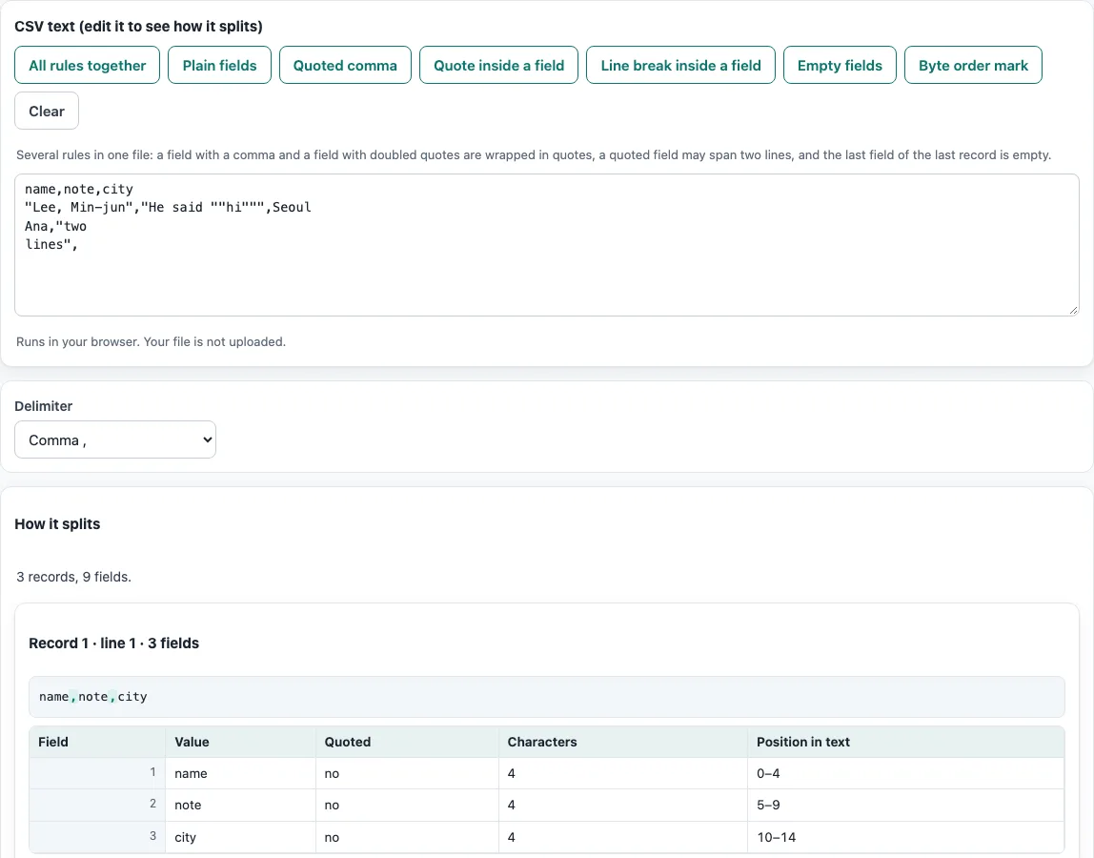The width and height of the screenshot is (1094, 858).
Task: Click the "CSV text" section heading
Action: (138, 27)
